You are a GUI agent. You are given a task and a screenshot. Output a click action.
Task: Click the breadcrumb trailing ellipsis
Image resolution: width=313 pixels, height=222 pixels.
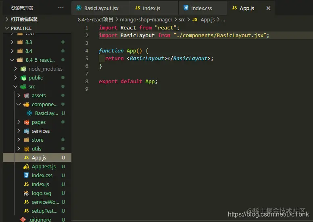pyautogui.click(x=223, y=20)
